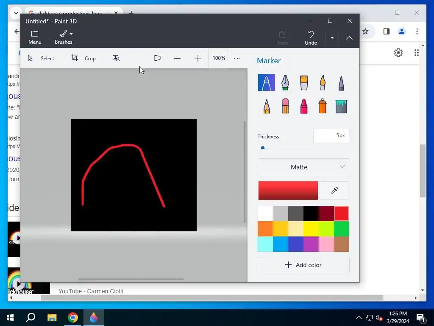The height and width of the screenshot is (326, 434).
Task: Open the Chrome profile avatar
Action: coord(402,31)
